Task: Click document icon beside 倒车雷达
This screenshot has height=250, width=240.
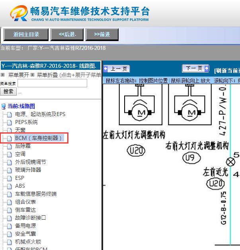Action: (x=10, y=210)
